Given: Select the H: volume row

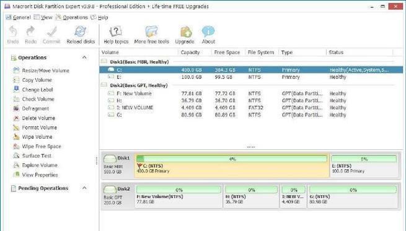Looking at the screenshot, I should pos(251,100).
